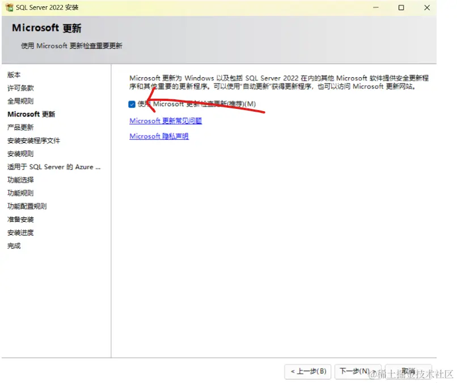Select the 适用于 SQL Server 的 Azure step
The image size is (457, 383).
tap(54, 167)
